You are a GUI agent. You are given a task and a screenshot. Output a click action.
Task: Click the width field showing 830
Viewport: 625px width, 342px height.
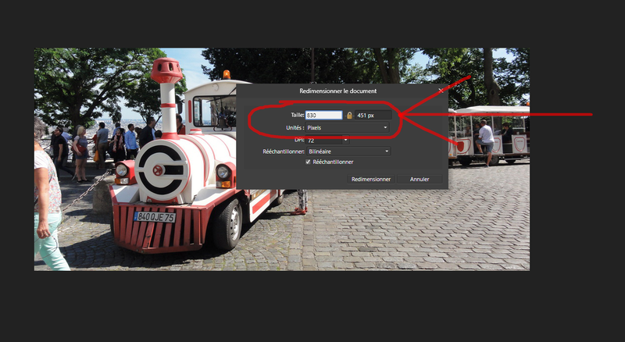coord(323,116)
